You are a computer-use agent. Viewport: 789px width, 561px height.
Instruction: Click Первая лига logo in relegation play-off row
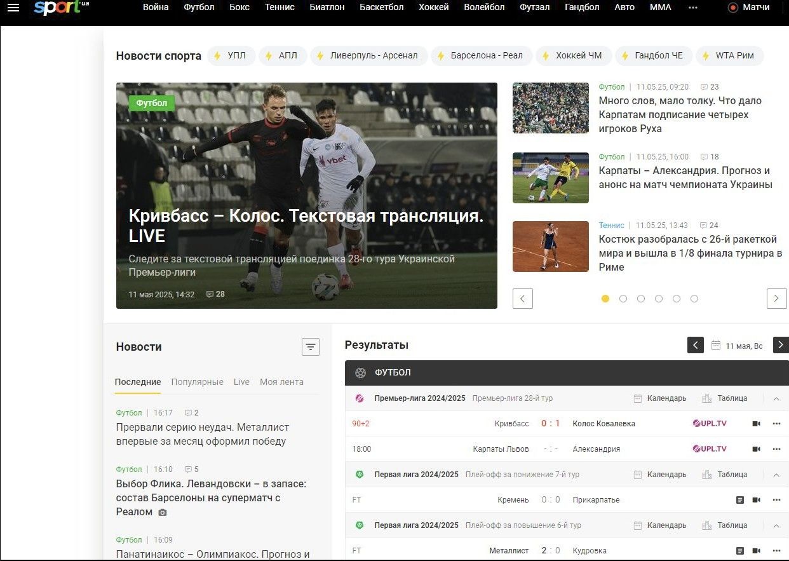[x=360, y=475]
